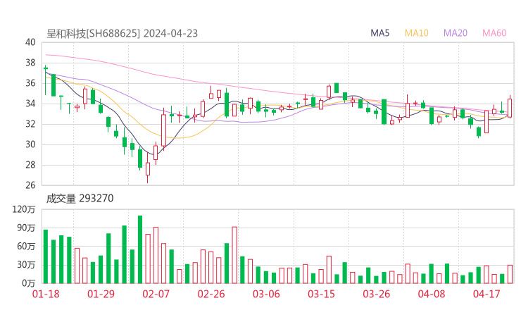
Task: Click the 34 price axis label
Action: click(x=30, y=104)
